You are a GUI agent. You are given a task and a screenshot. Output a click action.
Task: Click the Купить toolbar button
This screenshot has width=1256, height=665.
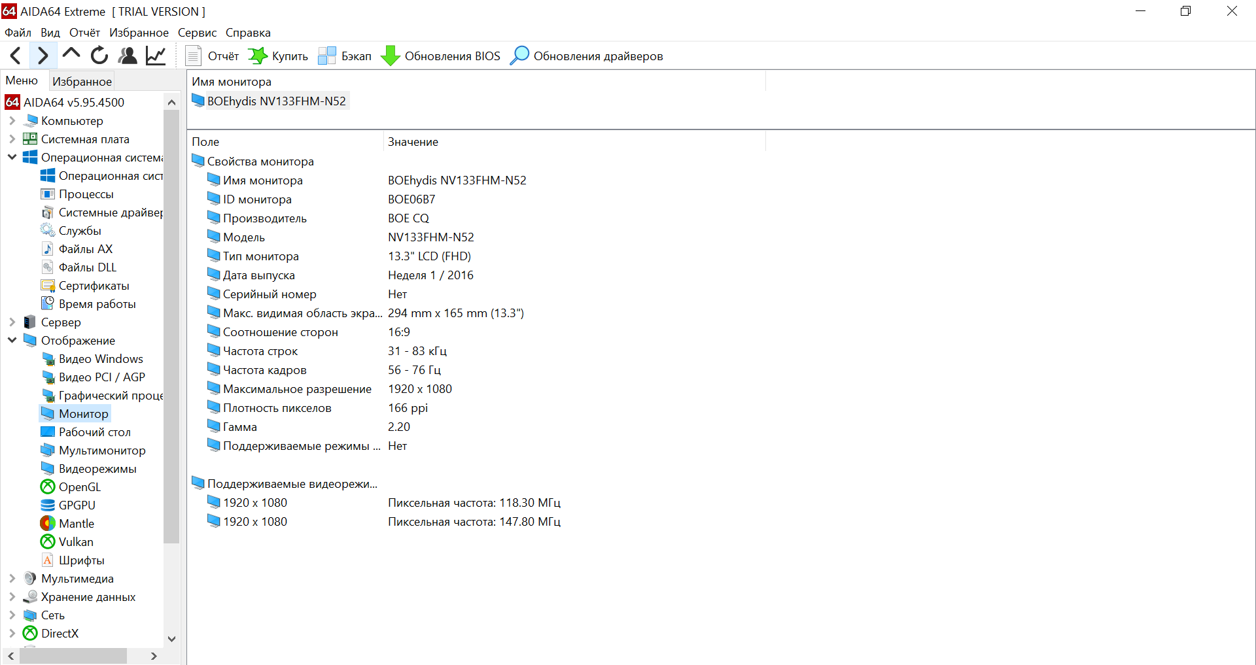tap(278, 56)
